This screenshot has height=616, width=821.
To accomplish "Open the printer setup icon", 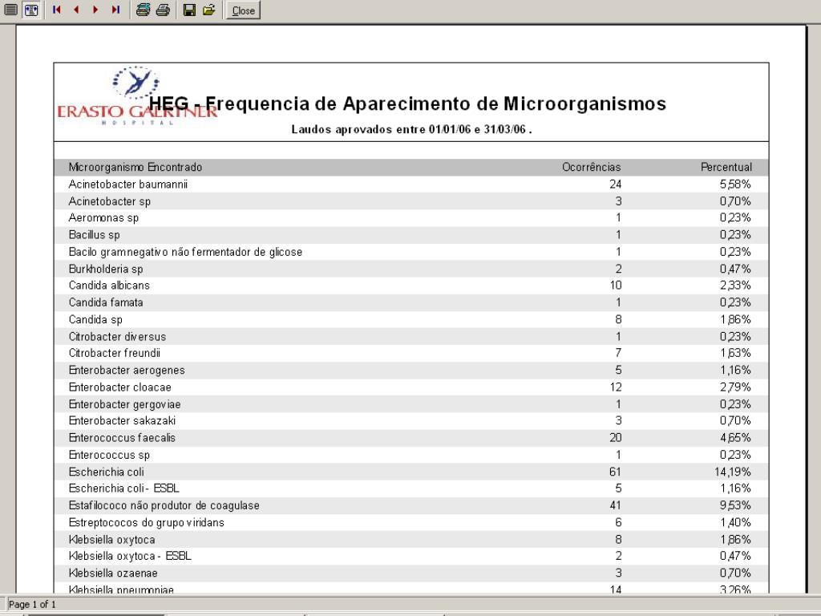I will tap(143, 10).
